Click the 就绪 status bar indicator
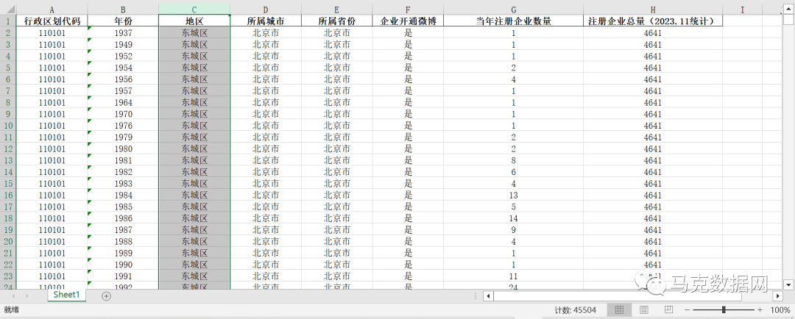This screenshot has width=795, height=319. pos(11,309)
